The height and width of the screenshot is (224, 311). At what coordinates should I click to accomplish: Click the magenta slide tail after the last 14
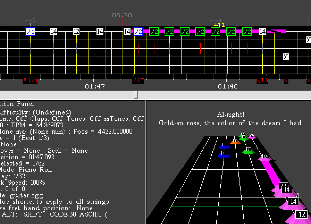pos(276,31)
